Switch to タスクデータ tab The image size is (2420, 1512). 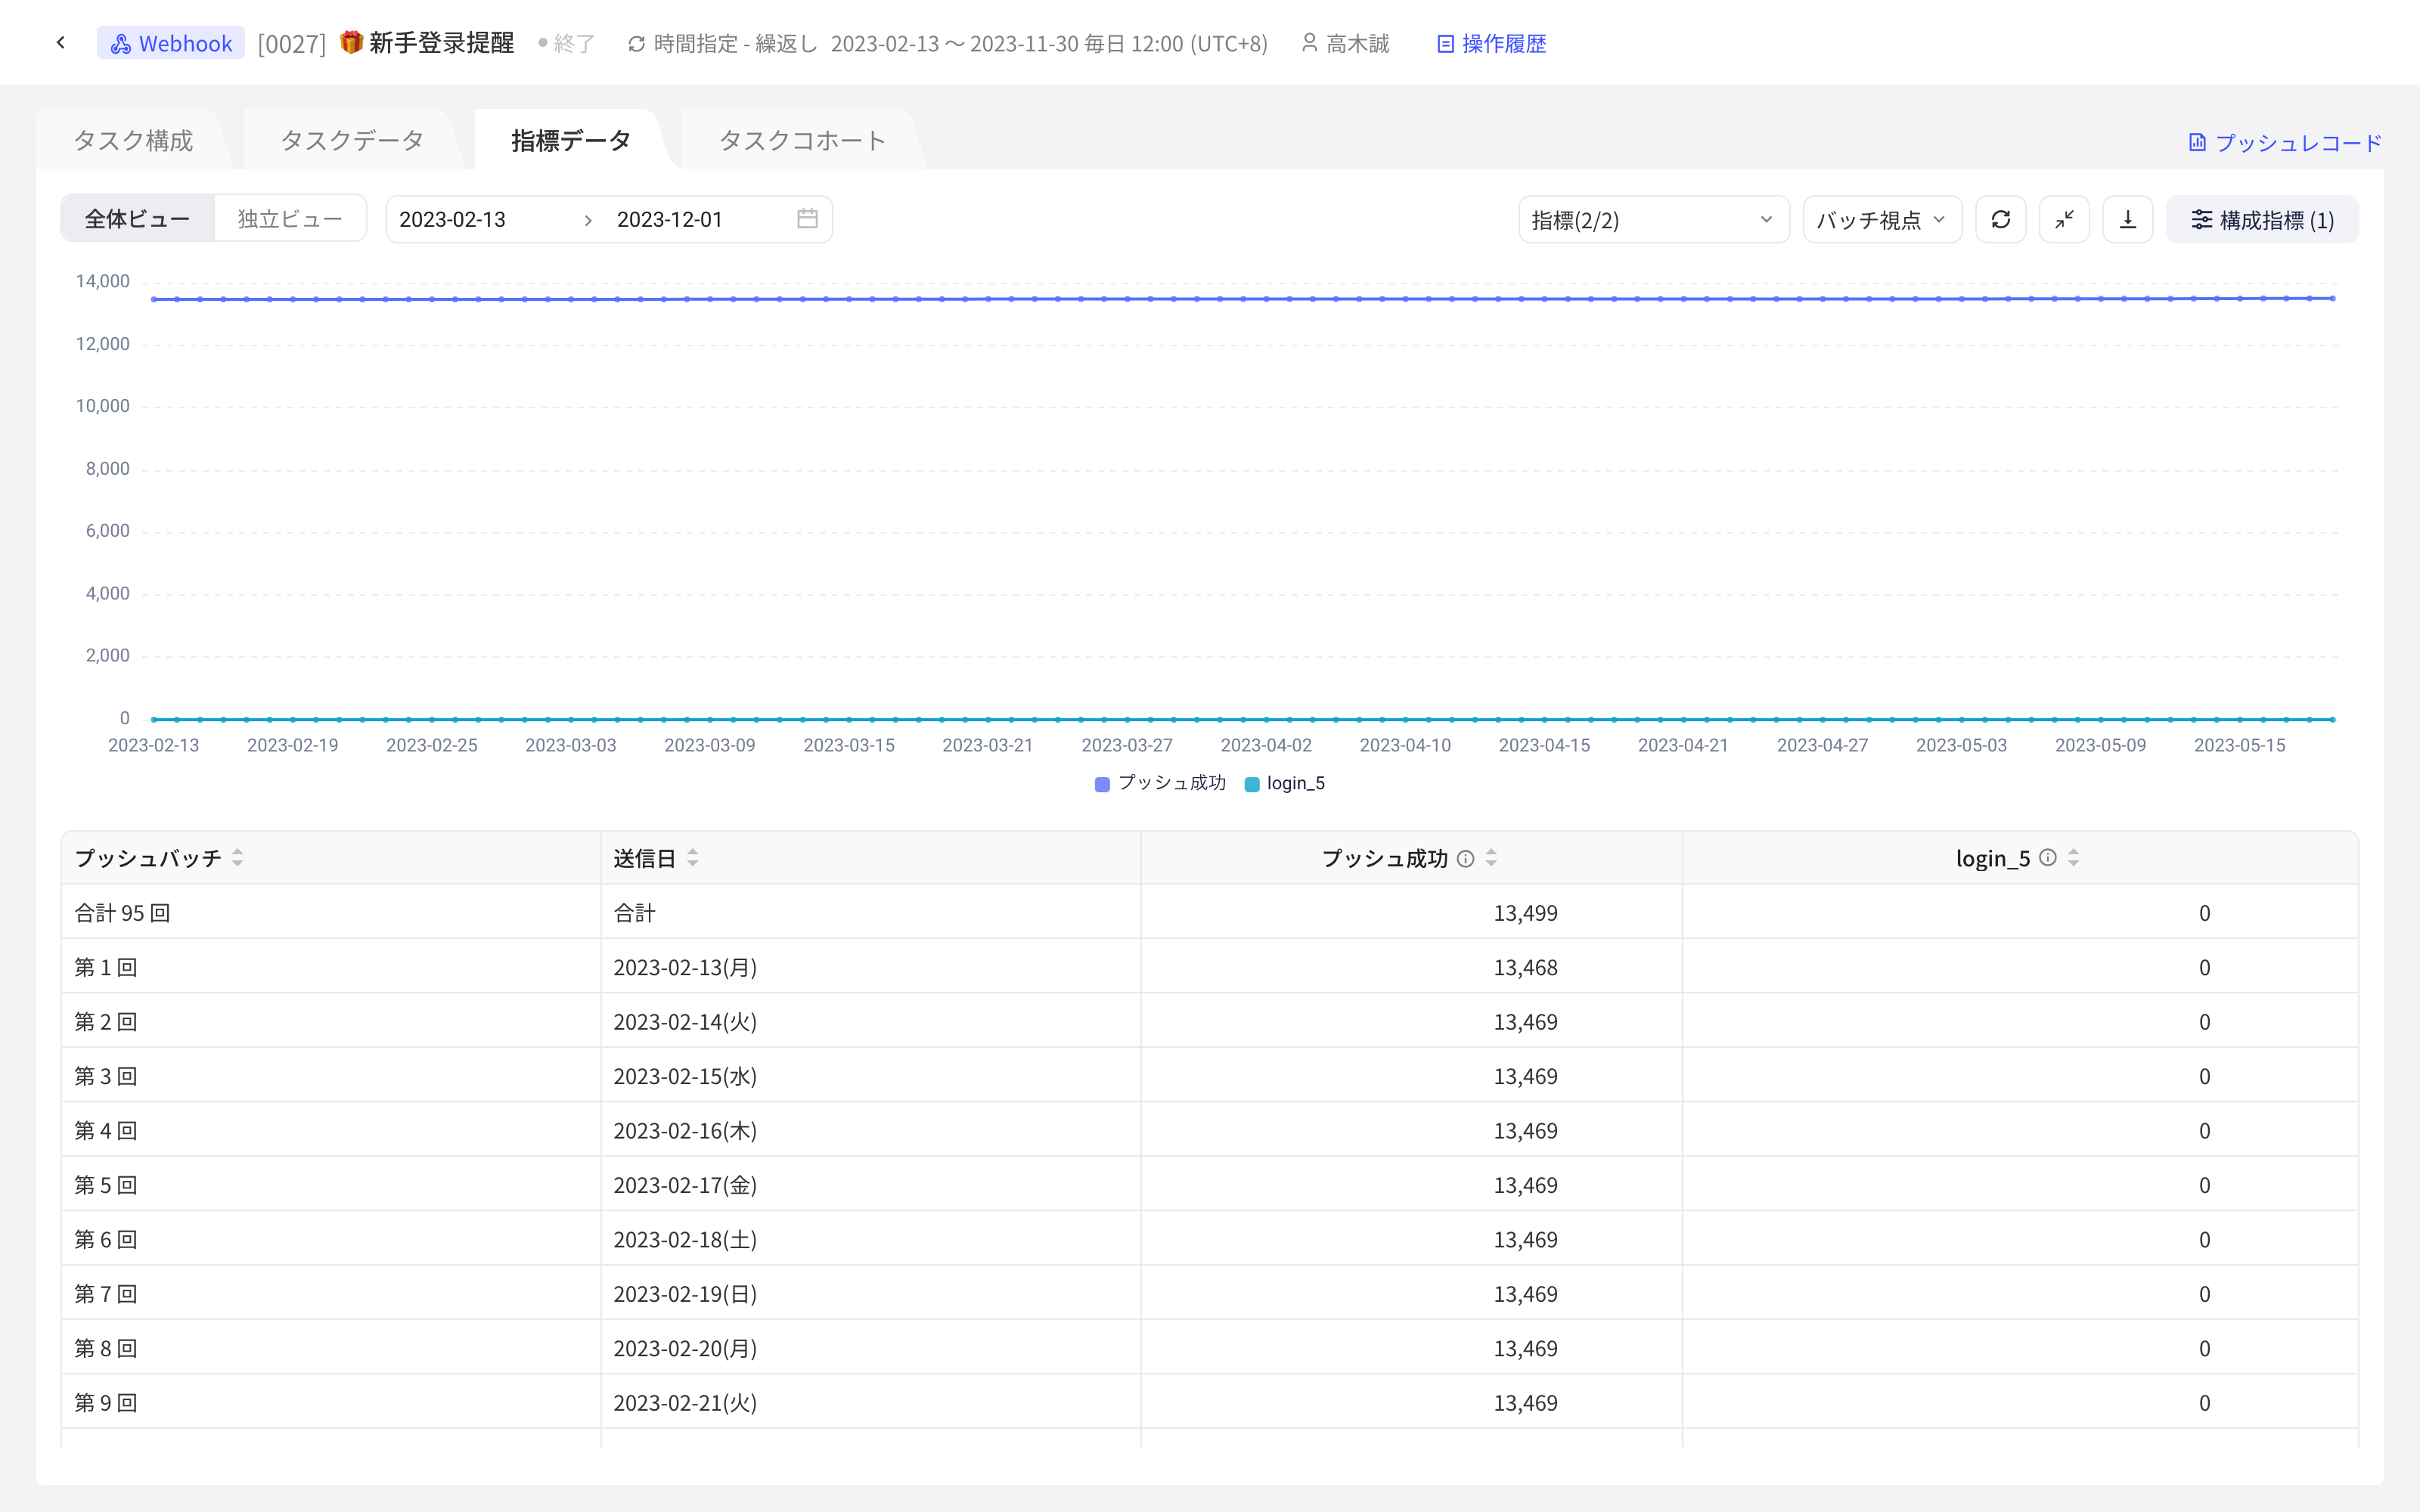(352, 140)
